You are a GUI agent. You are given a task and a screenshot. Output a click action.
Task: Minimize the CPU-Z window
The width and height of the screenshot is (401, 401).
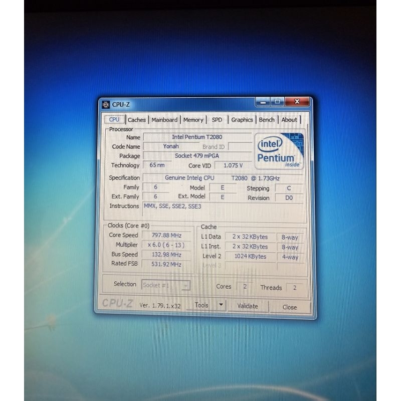click(x=263, y=102)
